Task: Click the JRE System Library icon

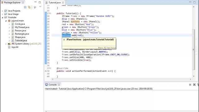Action: tap(9, 44)
